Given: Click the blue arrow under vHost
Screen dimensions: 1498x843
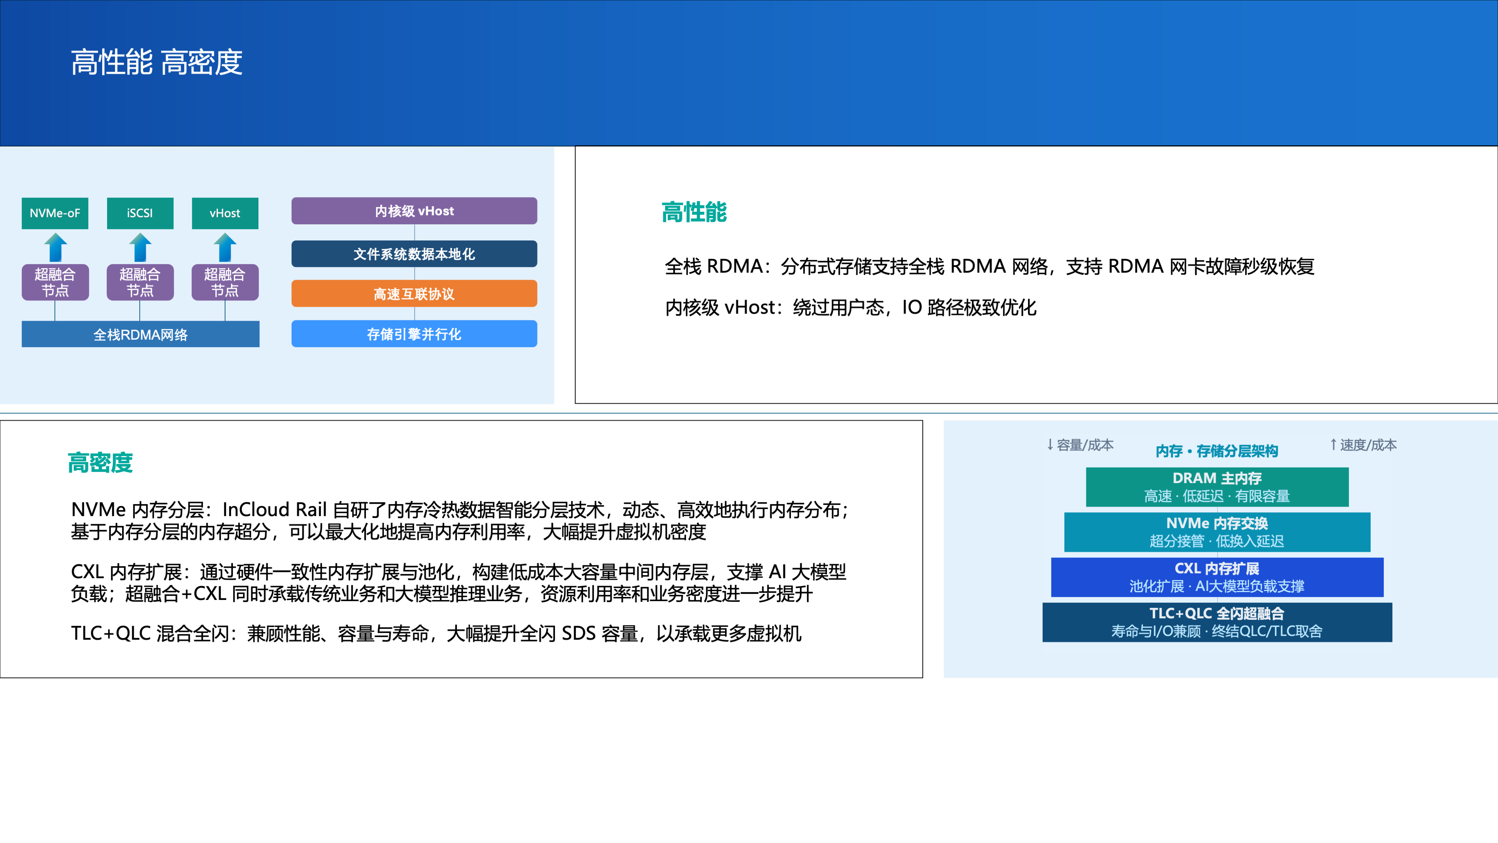Looking at the screenshot, I should 225,247.
